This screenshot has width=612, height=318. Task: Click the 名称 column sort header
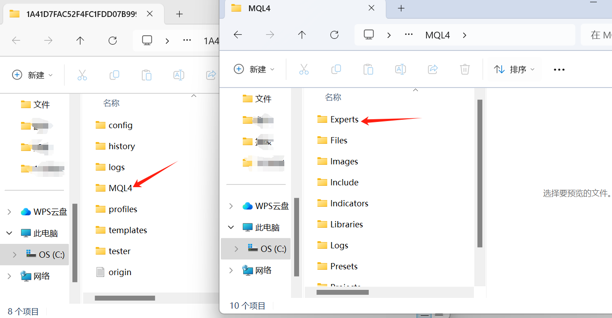click(333, 97)
